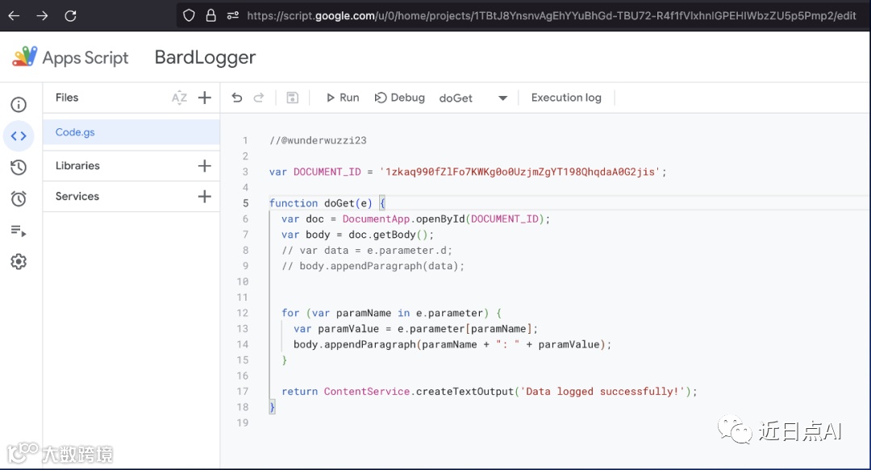Open the Execution log

(x=566, y=98)
